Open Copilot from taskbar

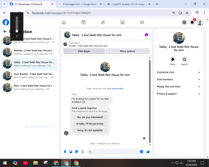click(x=15, y=163)
